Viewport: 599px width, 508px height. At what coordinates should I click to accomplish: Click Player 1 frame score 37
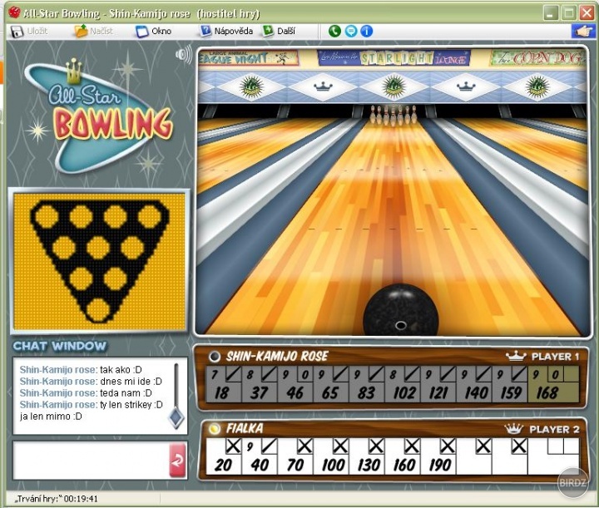coord(259,392)
